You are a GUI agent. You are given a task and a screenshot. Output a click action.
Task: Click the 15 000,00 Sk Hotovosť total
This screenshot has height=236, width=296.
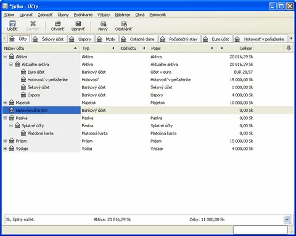point(241,79)
